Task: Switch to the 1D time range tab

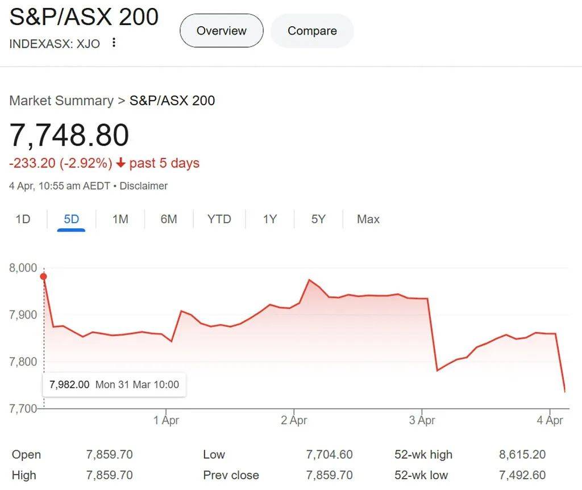Action: coord(23,219)
